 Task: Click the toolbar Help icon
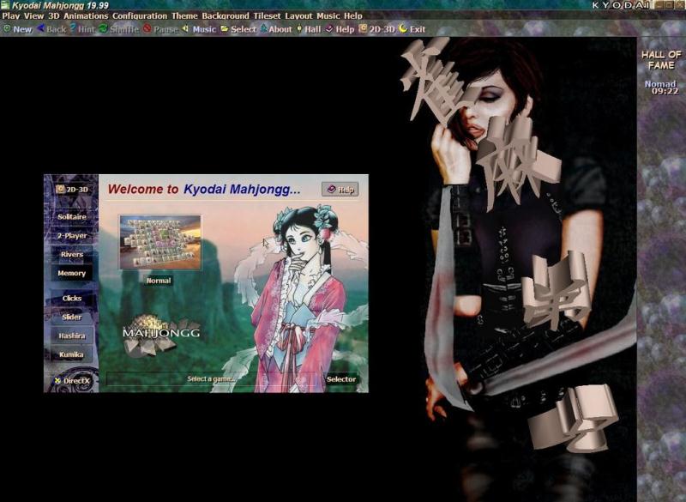pos(340,29)
